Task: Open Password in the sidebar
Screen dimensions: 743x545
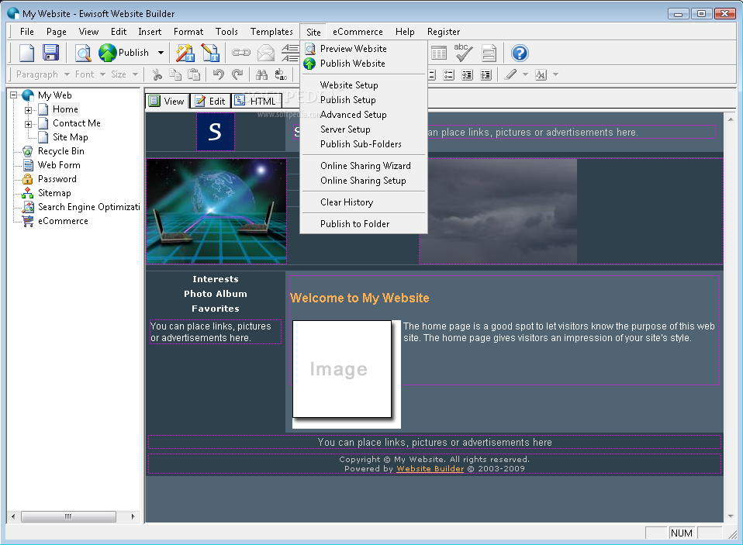Action: click(x=57, y=179)
